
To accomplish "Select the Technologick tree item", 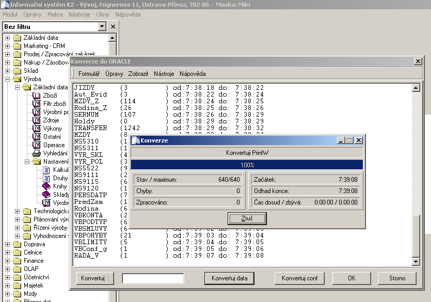I will pos(51,211).
